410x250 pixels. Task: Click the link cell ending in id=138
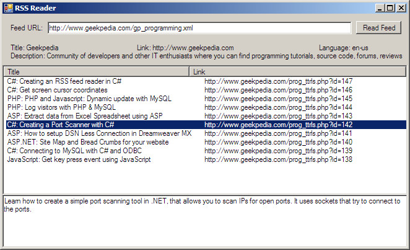279,159
